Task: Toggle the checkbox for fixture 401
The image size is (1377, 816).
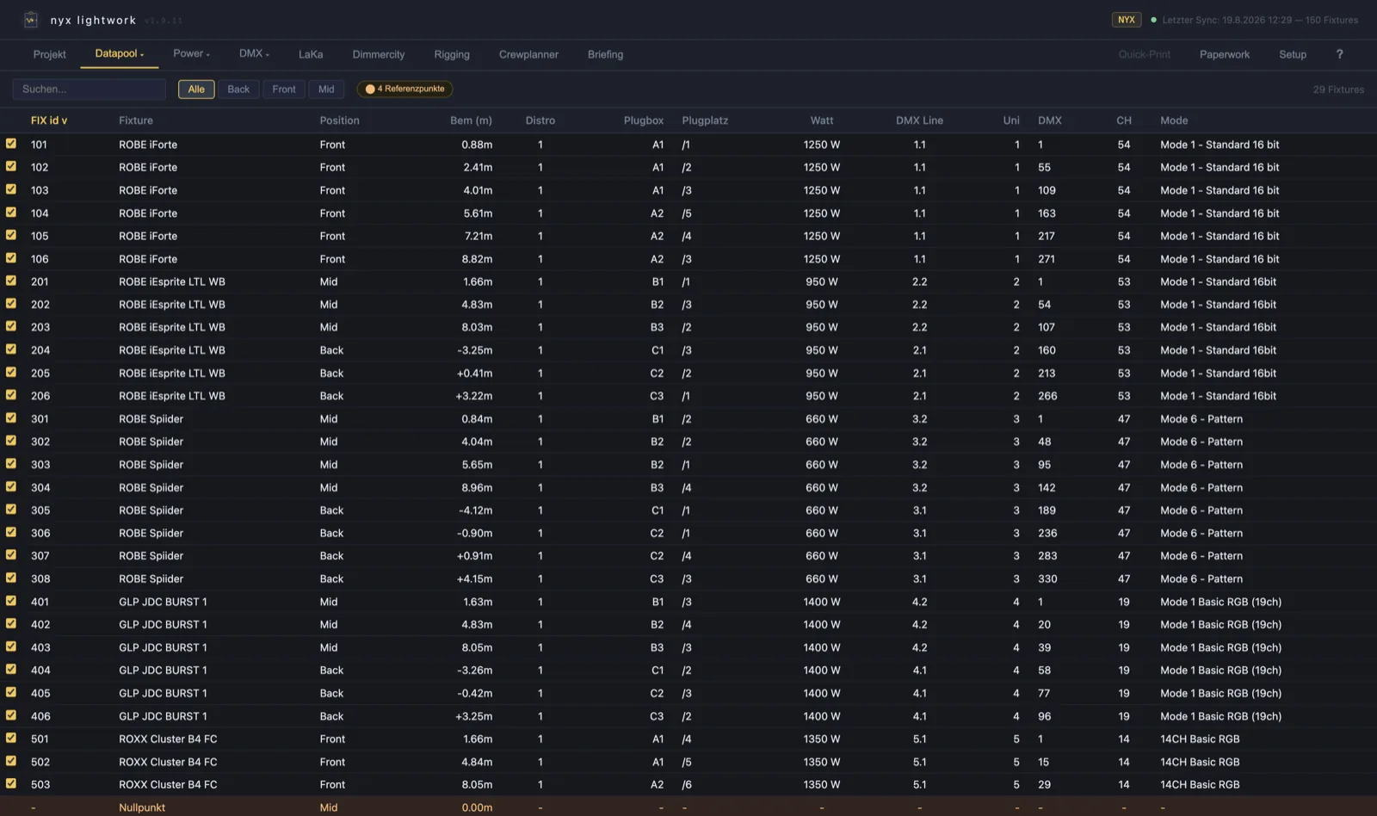Action: coord(11,601)
